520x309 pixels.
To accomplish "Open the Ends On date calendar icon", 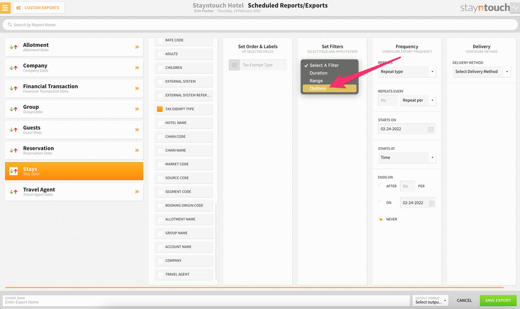I will tap(431, 203).
